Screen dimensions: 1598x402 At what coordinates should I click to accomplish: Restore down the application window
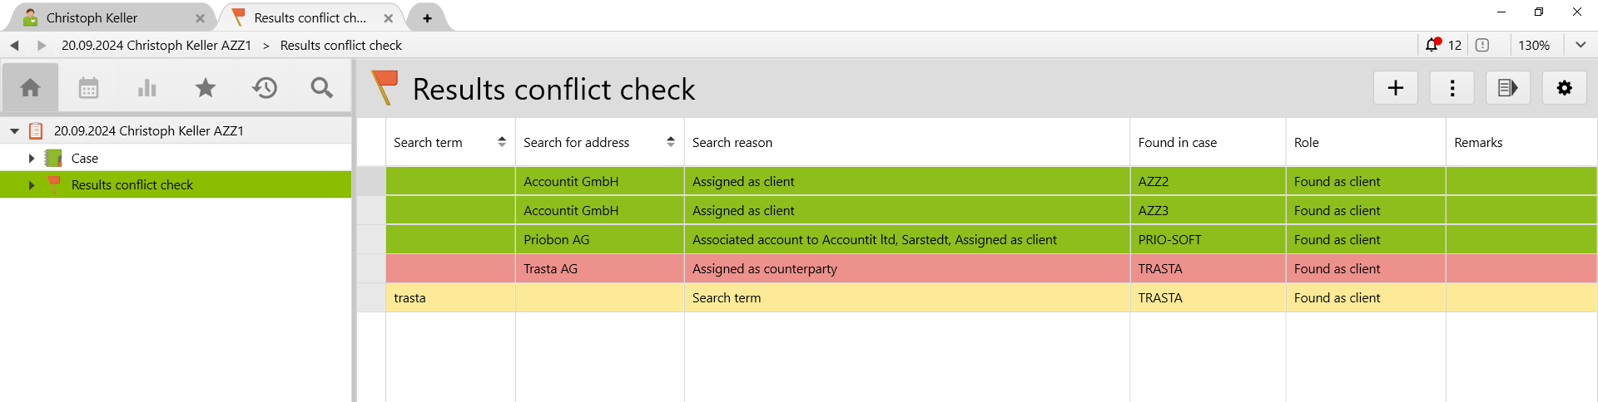[1539, 12]
